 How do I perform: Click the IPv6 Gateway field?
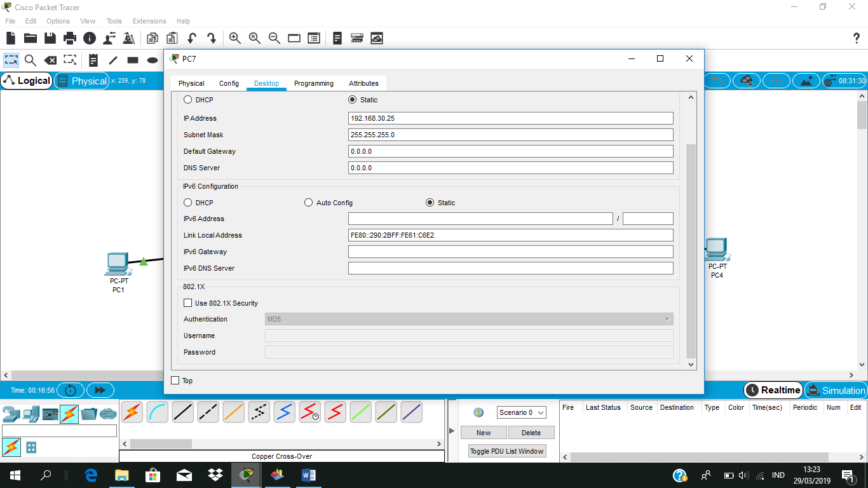tap(511, 252)
